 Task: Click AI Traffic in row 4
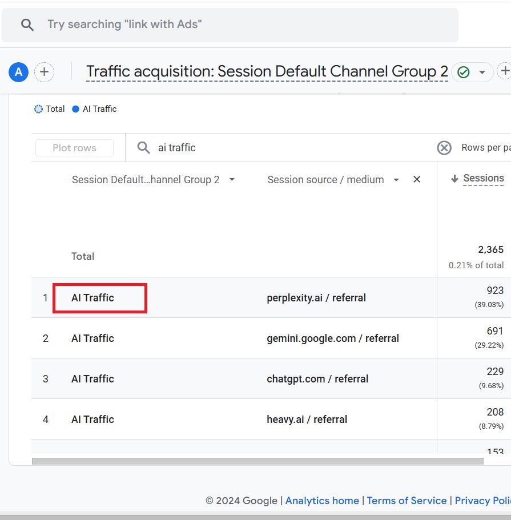pyautogui.click(x=92, y=419)
